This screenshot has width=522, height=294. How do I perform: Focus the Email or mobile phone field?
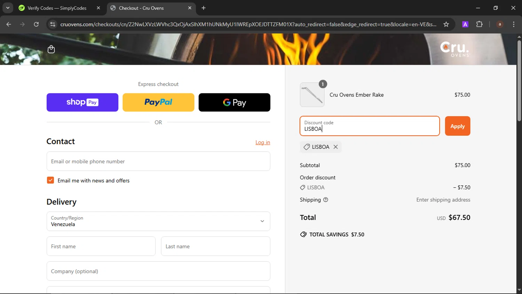[x=158, y=161]
